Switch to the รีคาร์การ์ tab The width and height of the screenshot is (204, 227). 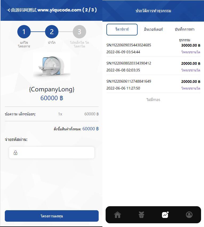(x=122, y=30)
